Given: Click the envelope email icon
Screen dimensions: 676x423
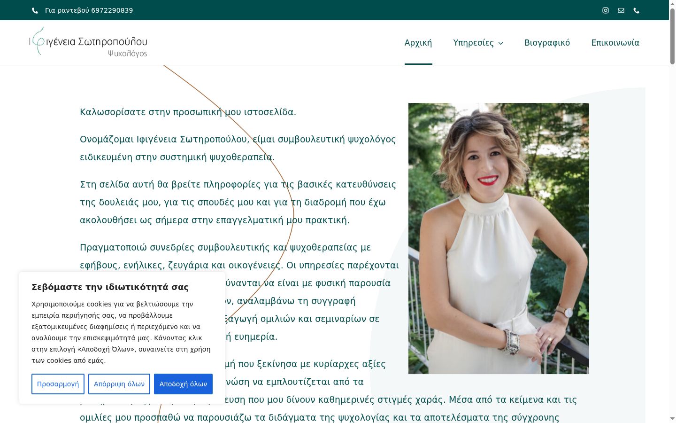Looking at the screenshot, I should click(621, 10).
